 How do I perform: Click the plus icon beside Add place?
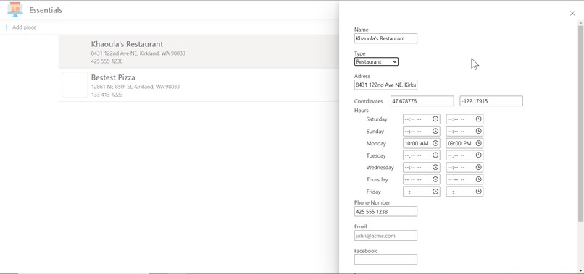pos(7,27)
